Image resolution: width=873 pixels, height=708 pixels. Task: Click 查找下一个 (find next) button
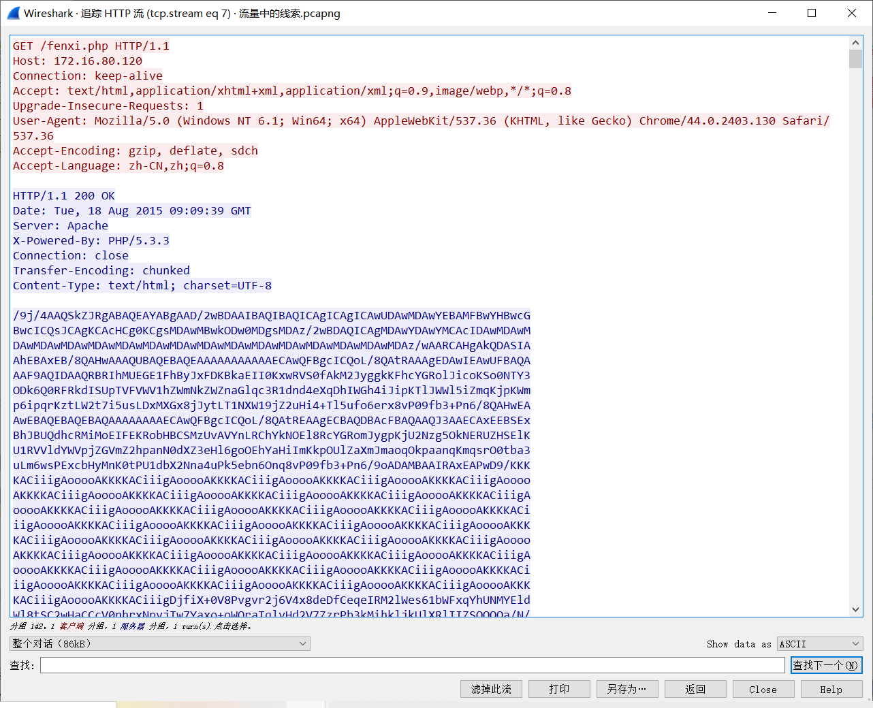point(827,665)
